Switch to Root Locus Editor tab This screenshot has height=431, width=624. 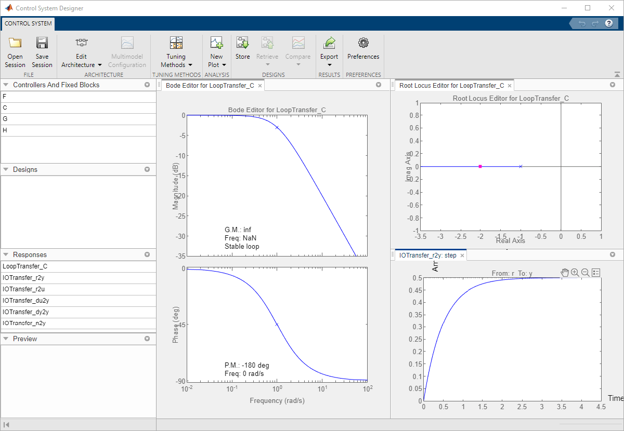point(451,86)
